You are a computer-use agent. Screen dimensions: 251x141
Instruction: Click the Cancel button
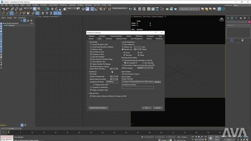click(x=158, y=108)
